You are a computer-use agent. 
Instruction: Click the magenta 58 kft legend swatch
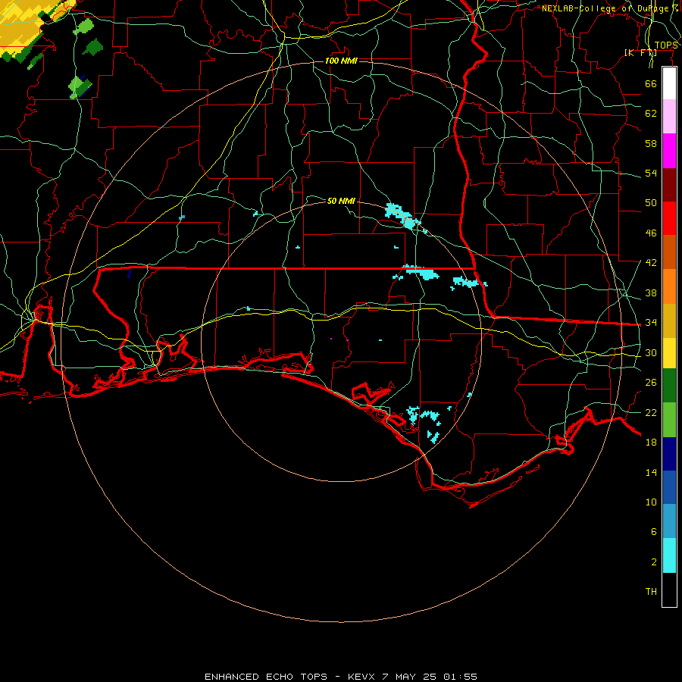[669, 151]
